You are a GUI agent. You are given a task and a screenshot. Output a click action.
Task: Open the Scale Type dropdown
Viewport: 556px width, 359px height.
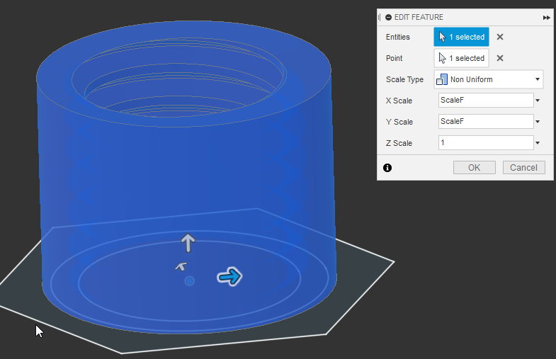pyautogui.click(x=489, y=79)
